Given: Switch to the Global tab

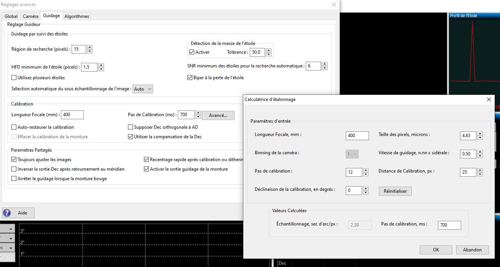Looking at the screenshot, I should click(x=11, y=16).
